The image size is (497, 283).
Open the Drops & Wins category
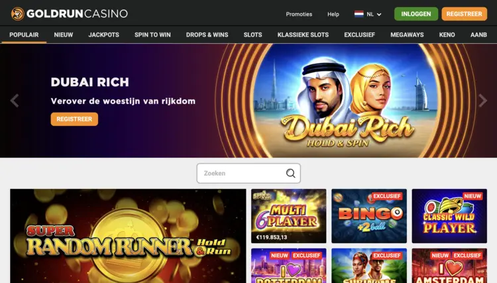pos(207,35)
